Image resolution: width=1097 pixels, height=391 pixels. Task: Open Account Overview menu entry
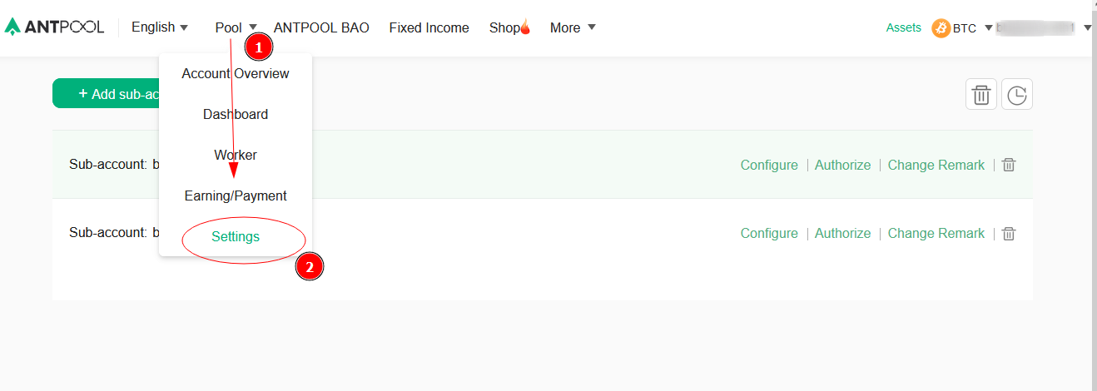236,73
